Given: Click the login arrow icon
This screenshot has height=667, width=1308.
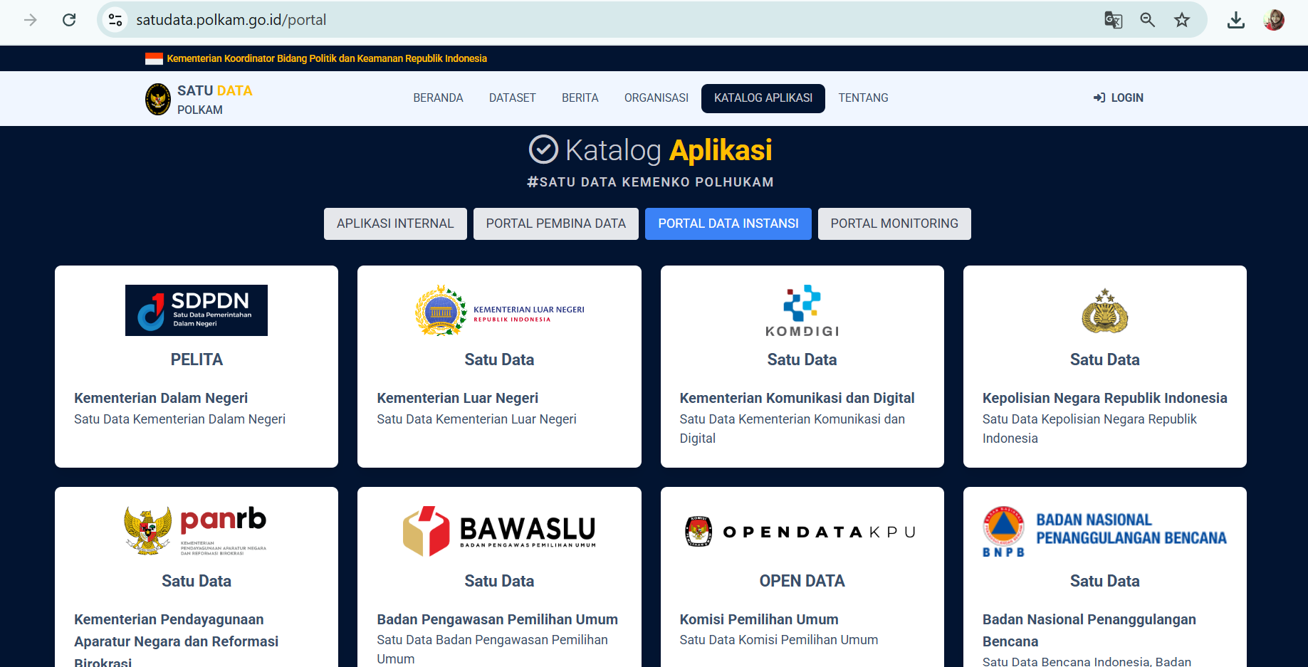Looking at the screenshot, I should [1099, 98].
